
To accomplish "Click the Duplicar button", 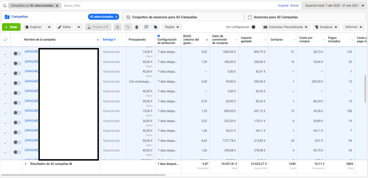I will pyautogui.click(x=33, y=27).
